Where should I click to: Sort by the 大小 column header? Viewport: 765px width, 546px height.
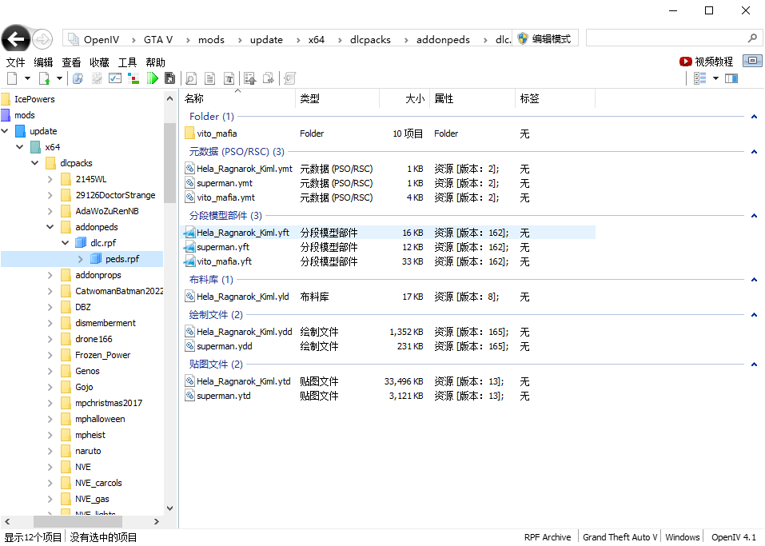404,98
